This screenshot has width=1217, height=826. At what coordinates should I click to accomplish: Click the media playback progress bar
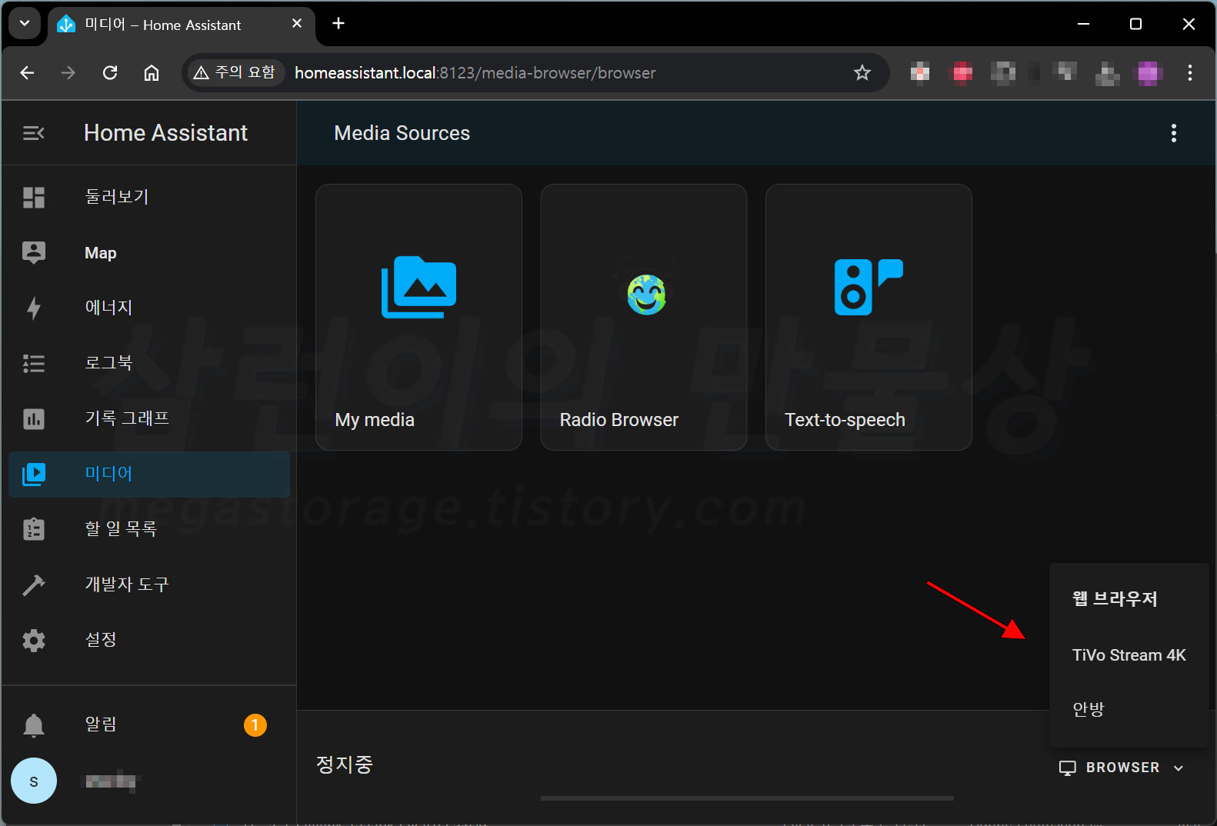[x=747, y=798]
